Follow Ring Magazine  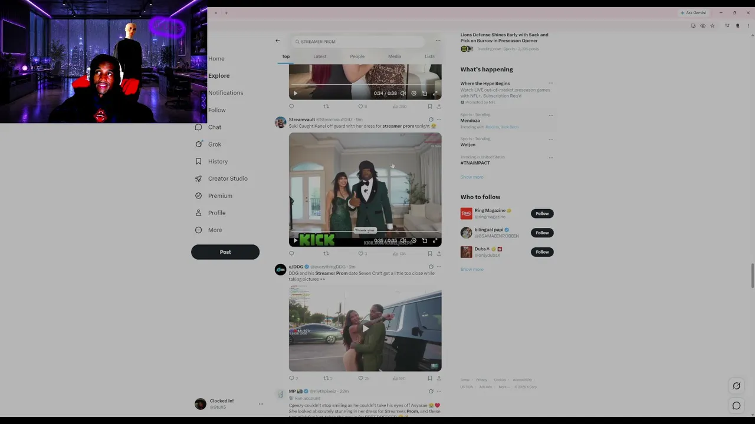542,214
